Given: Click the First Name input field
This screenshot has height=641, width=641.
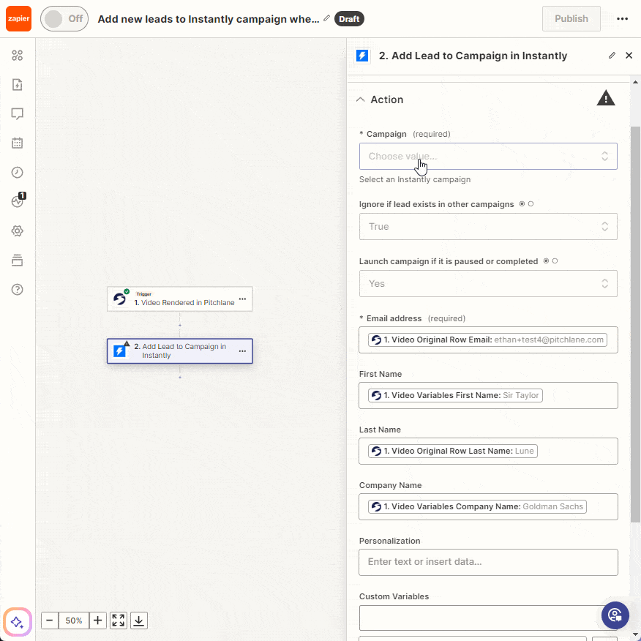Looking at the screenshot, I should pyautogui.click(x=488, y=395).
